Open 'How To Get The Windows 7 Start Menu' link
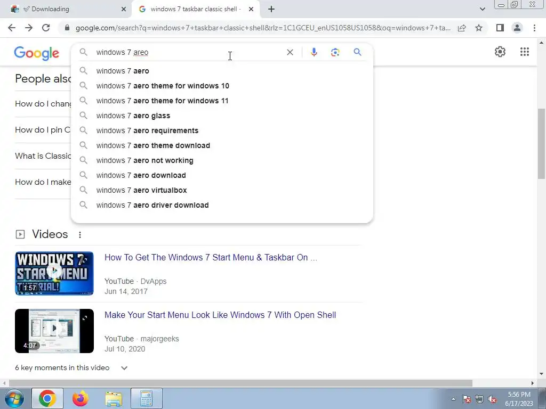This screenshot has height=409, width=546. coord(211,257)
